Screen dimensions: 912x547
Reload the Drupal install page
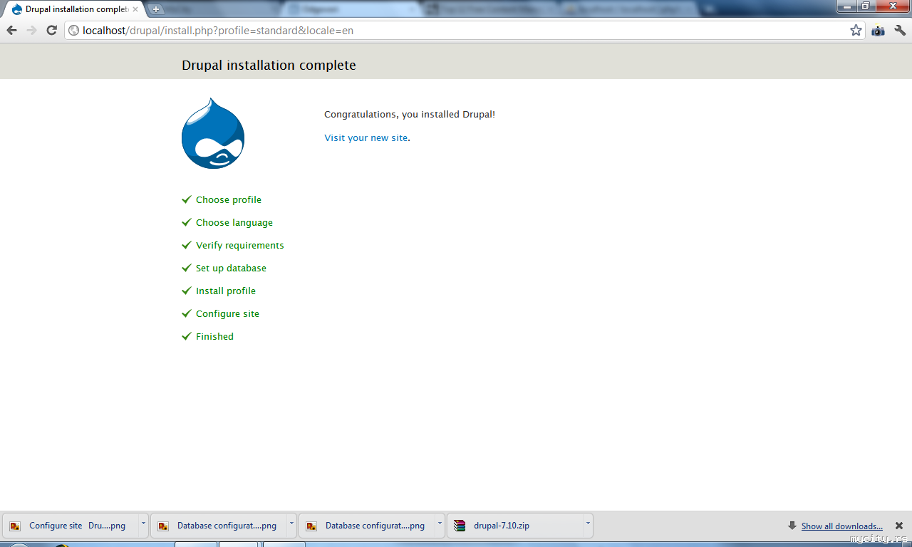pyautogui.click(x=51, y=31)
